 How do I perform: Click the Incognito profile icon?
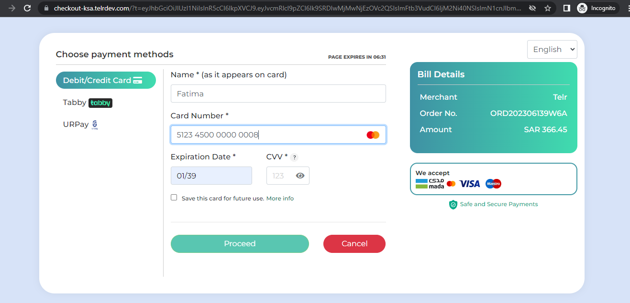point(582,8)
